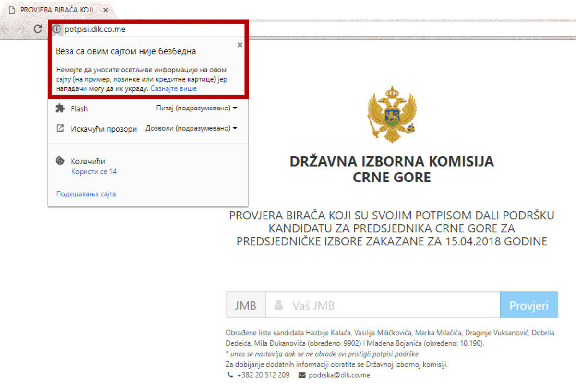Click the envelope icon before the email
This screenshot has height=384, width=576.
coord(302,375)
